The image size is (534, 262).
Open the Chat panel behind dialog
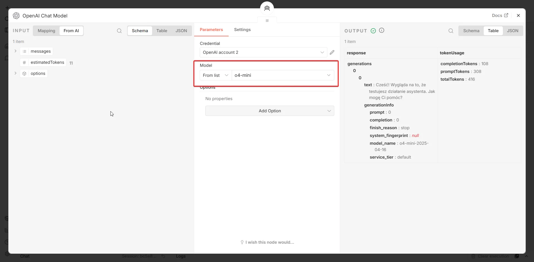[25, 256]
